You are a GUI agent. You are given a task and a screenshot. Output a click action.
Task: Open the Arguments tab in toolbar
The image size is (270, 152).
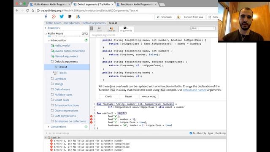126,29
